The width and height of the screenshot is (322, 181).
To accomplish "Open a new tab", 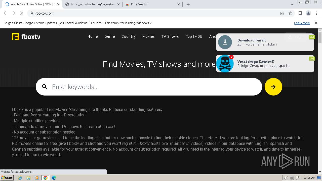I will [x=188, y=4].
